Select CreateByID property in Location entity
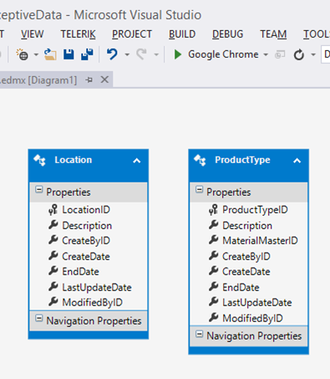The width and height of the screenshot is (330, 379). pyautogui.click(x=86, y=241)
